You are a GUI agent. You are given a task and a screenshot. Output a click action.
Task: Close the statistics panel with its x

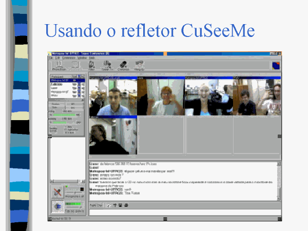coord(83,100)
